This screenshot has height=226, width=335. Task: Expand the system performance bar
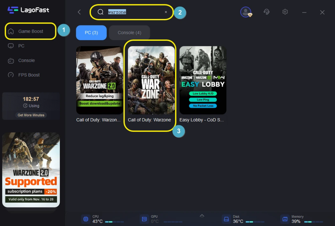click(202, 216)
